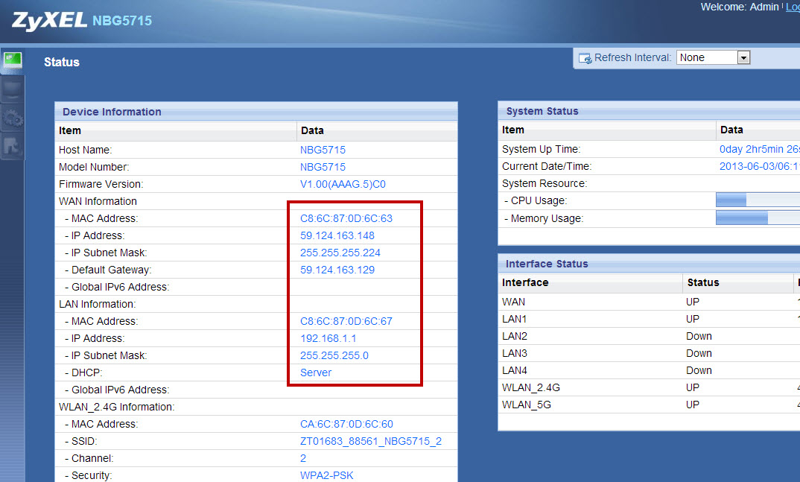Click WAN MAC address C8:6C:87:0D:6C:63
This screenshot has height=482, width=800.
click(x=346, y=218)
